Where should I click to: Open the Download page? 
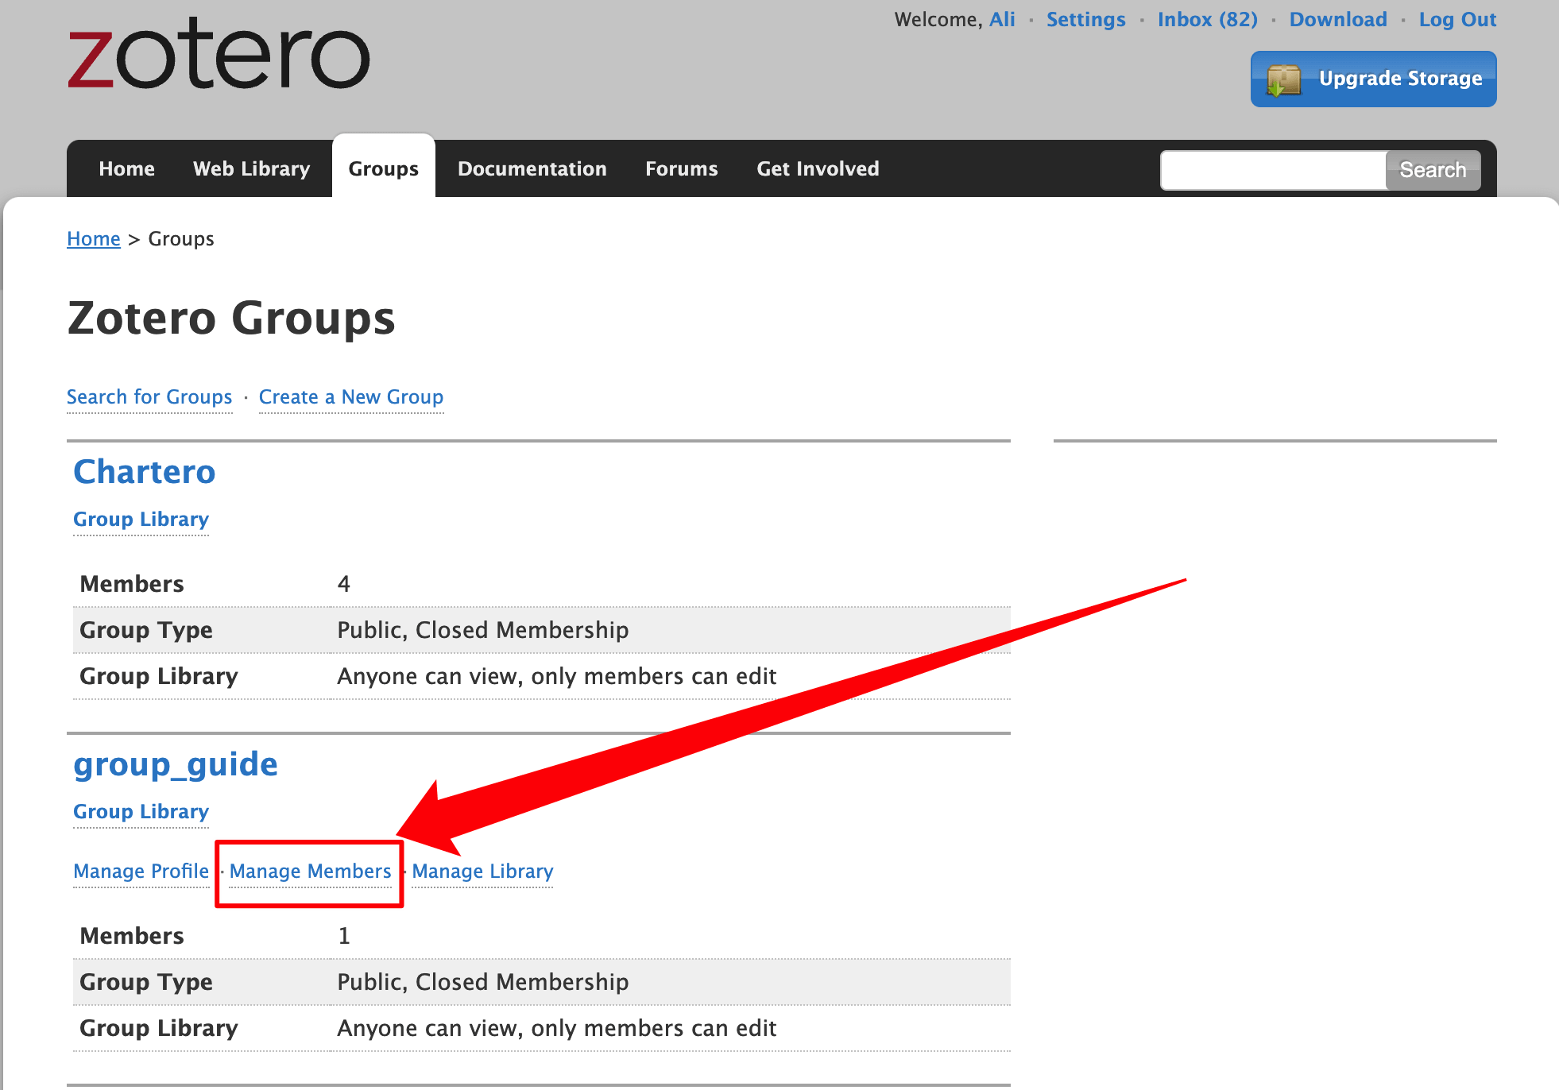[x=1337, y=19]
